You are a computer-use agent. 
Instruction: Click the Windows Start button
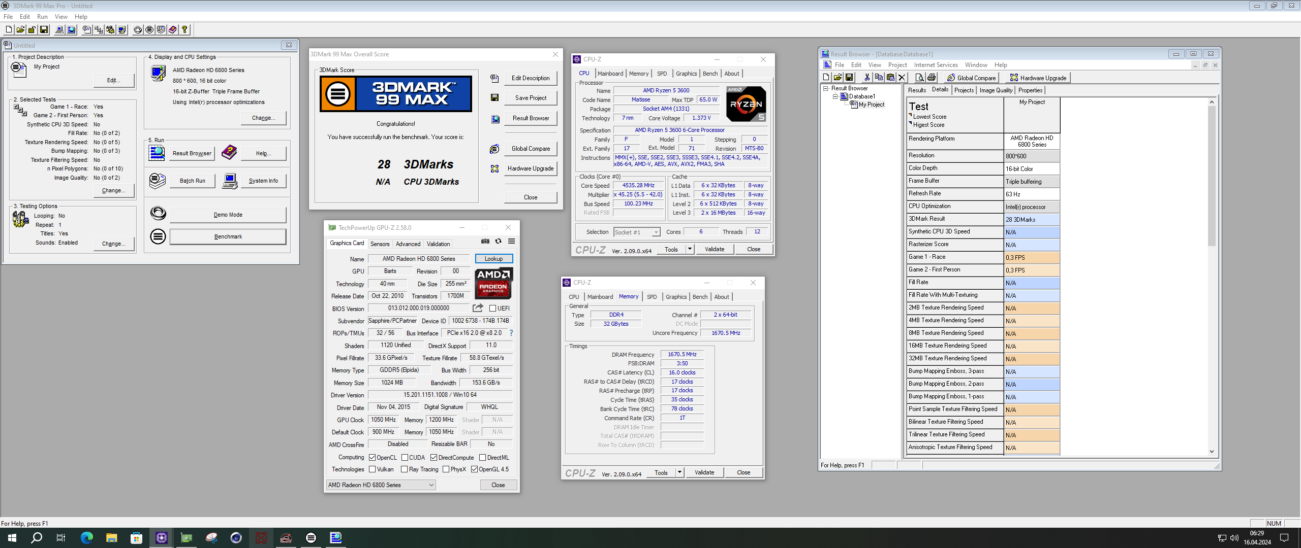tap(12, 538)
